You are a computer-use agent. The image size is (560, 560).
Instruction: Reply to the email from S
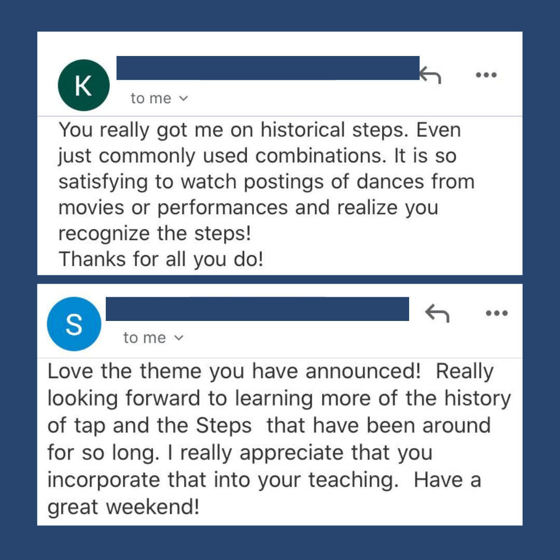pos(437,313)
